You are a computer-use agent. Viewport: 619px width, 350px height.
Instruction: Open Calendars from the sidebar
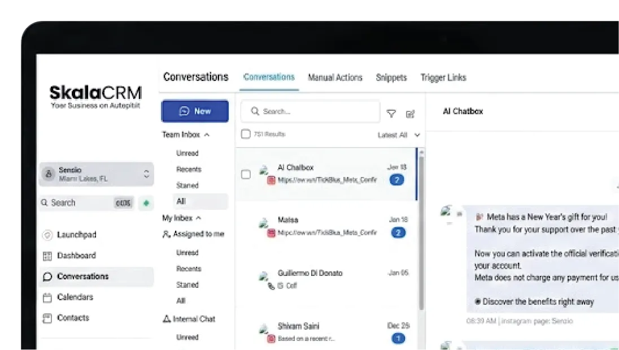click(75, 297)
